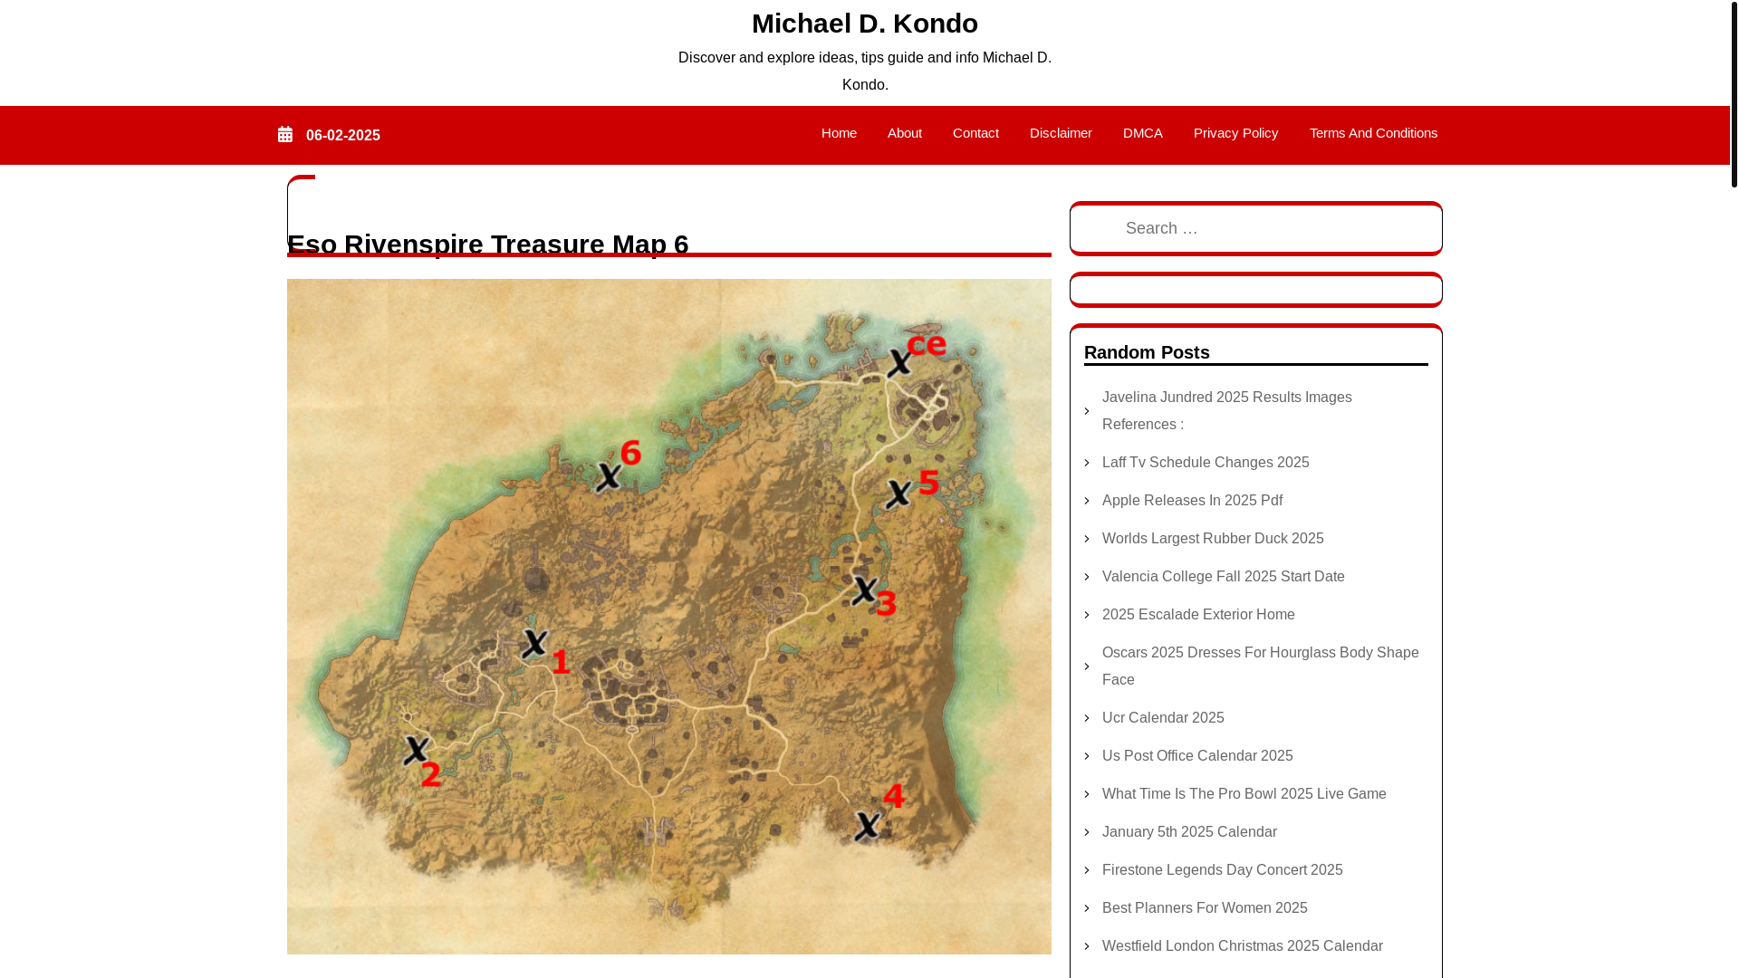Open Us Post Office Calendar 2025

(x=1197, y=756)
